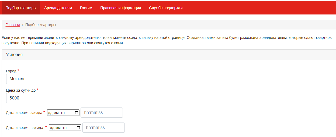Open Служба поддержки page

pos(166,8)
